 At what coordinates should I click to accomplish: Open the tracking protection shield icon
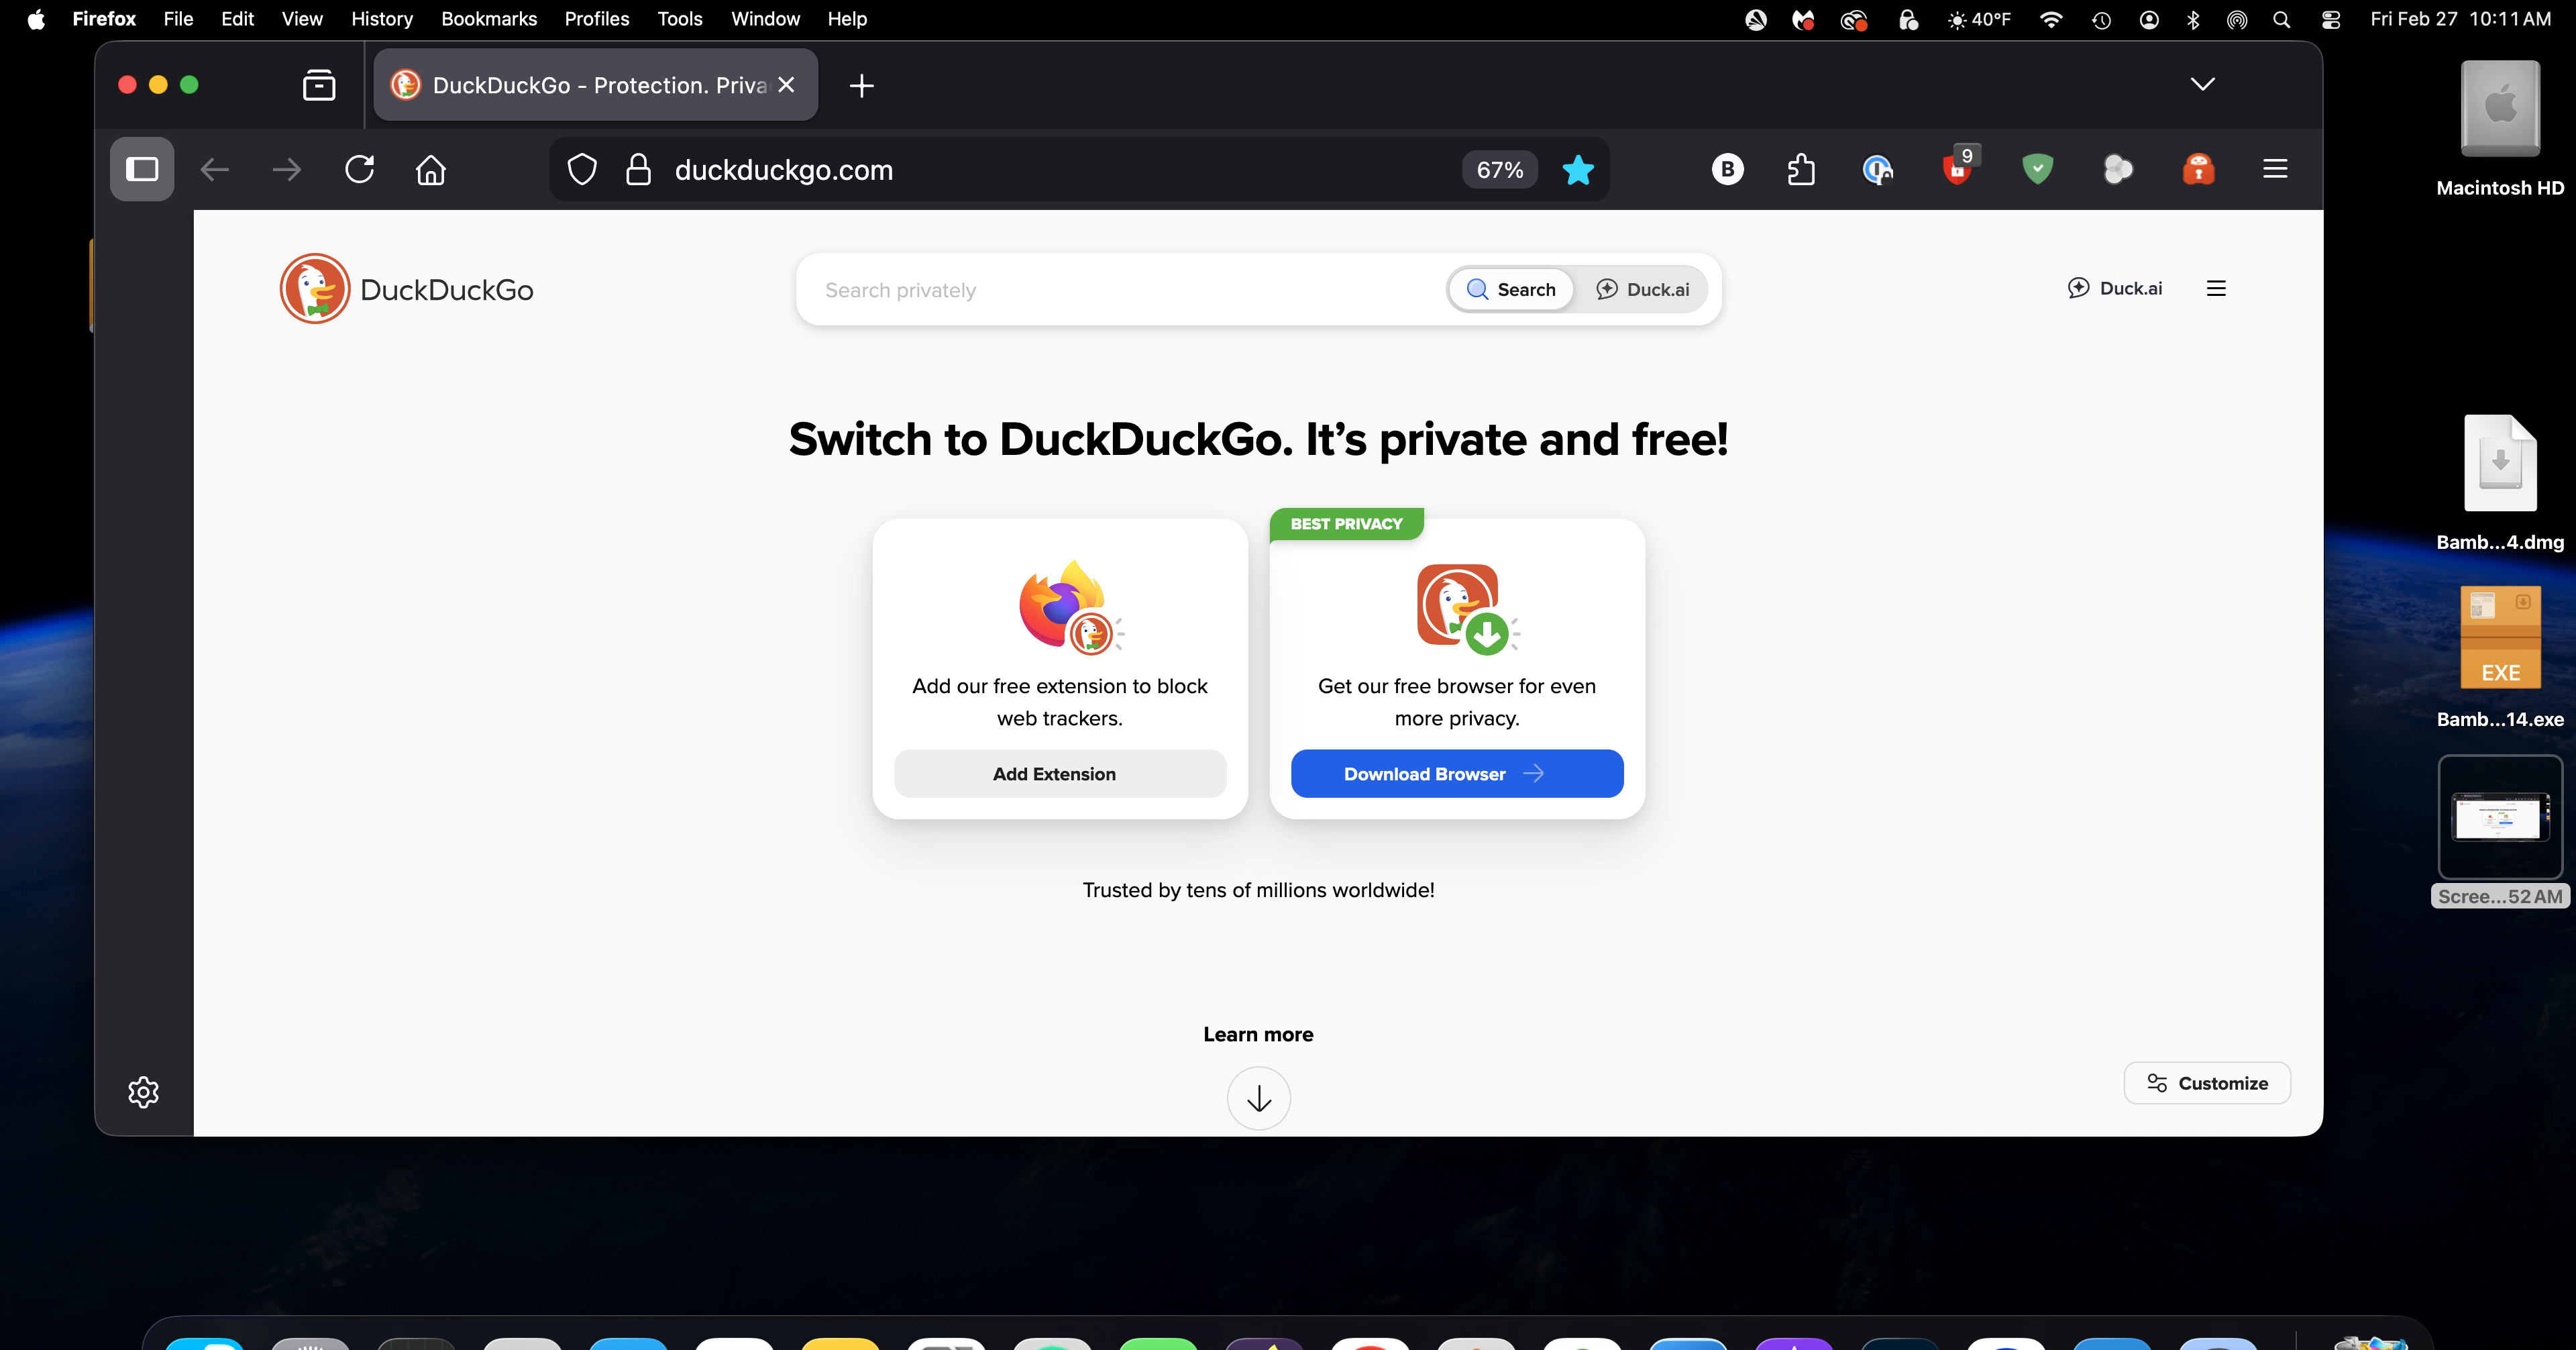(582, 169)
